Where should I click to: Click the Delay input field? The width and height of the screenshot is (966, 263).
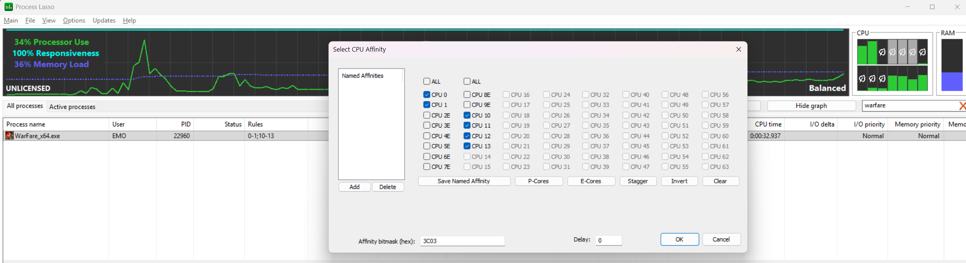(x=609, y=240)
